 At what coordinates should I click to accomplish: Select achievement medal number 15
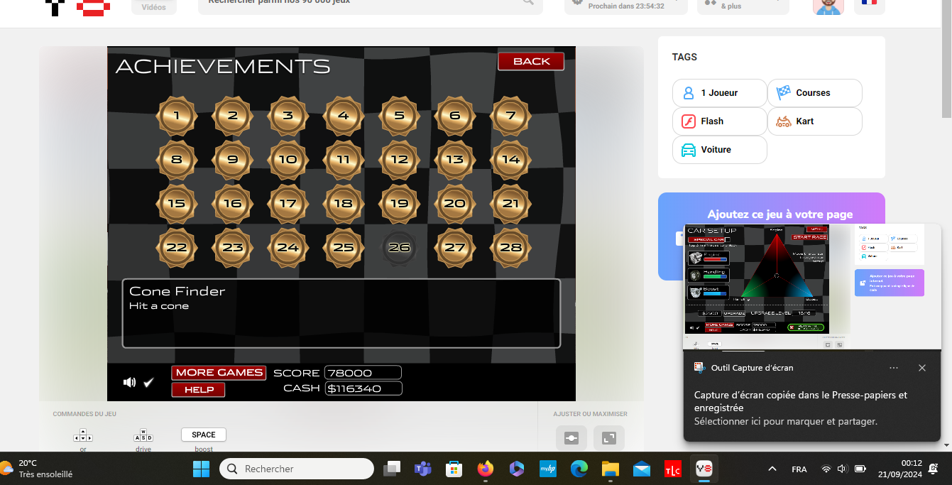(x=177, y=204)
